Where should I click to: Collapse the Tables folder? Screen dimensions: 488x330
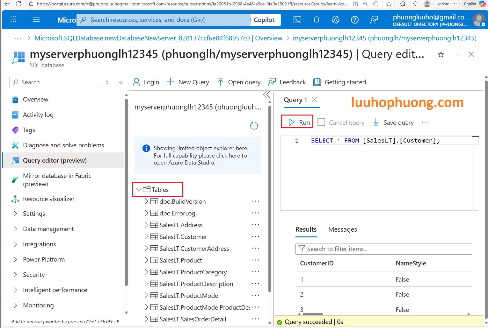pyautogui.click(x=139, y=190)
